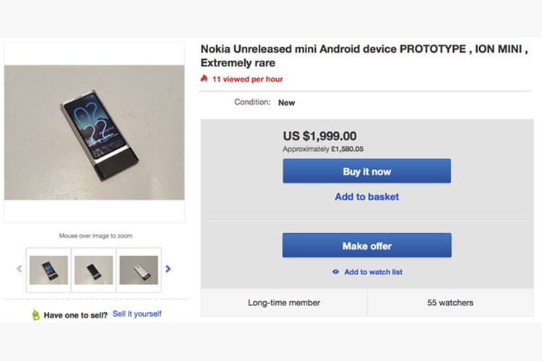Screen dimensions: 542x361
Task: Click the approximate £1,580.05 conversion text
Action: click(x=322, y=149)
